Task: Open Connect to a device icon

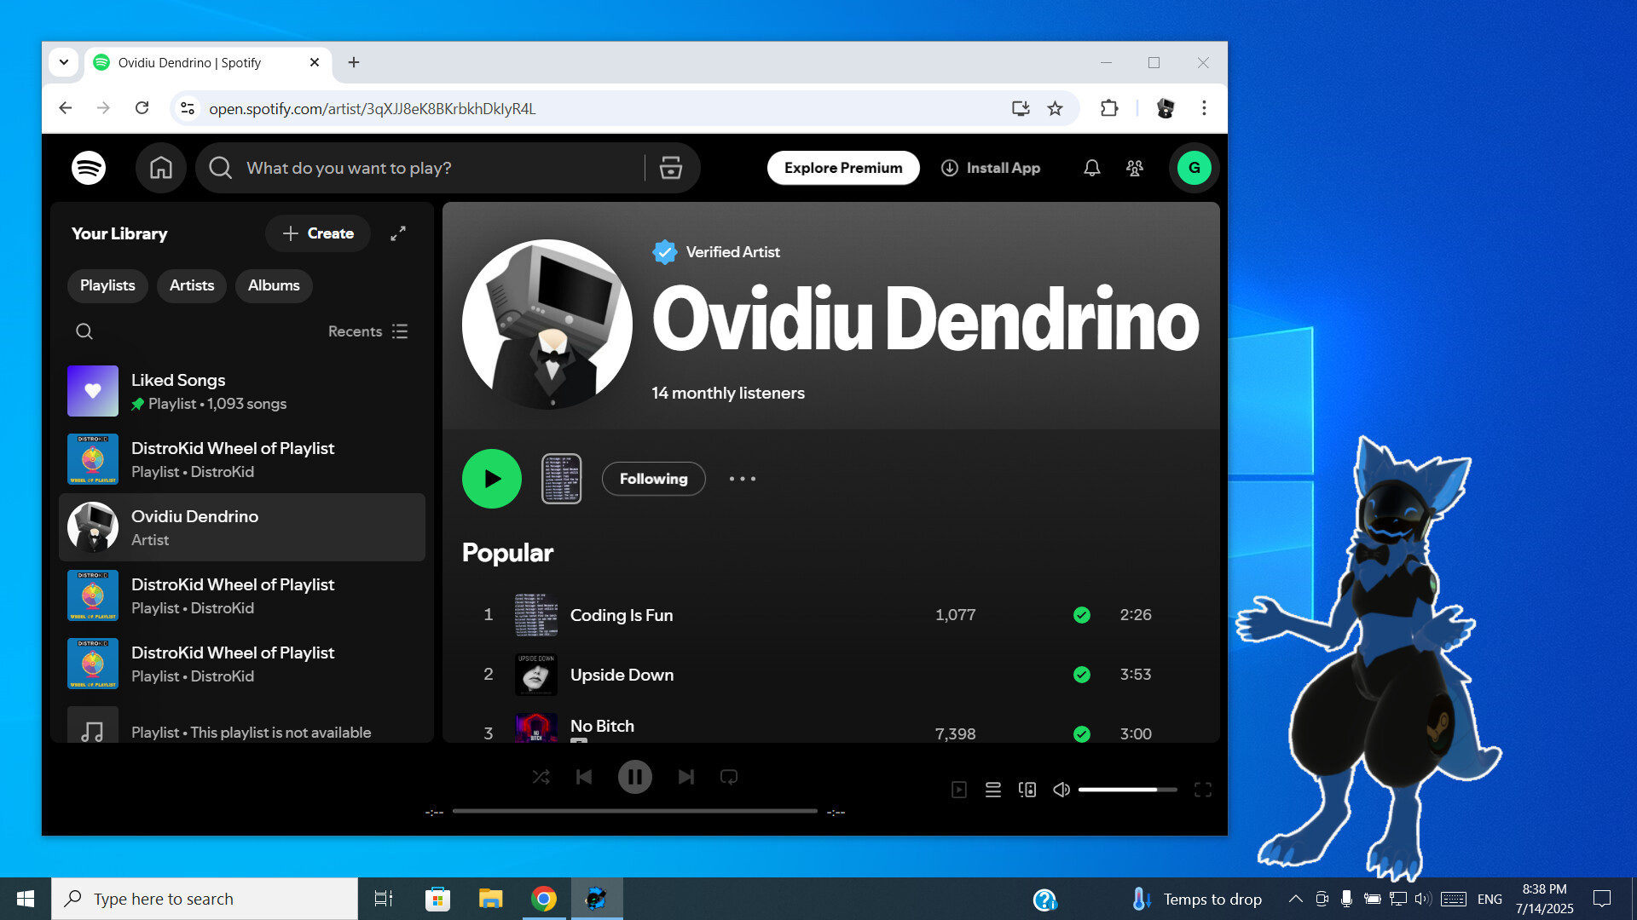Action: pos(1027,790)
